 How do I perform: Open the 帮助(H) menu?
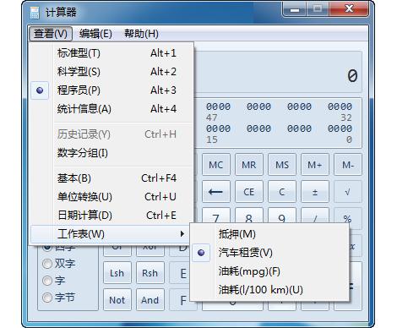coord(141,34)
